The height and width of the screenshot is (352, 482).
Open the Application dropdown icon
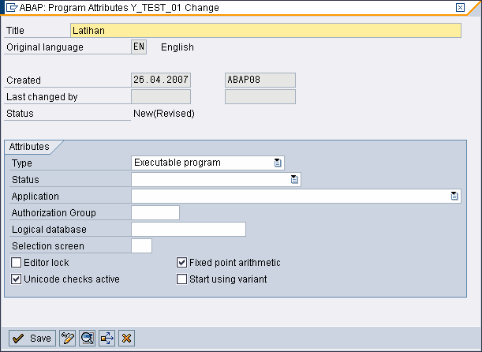pos(454,196)
